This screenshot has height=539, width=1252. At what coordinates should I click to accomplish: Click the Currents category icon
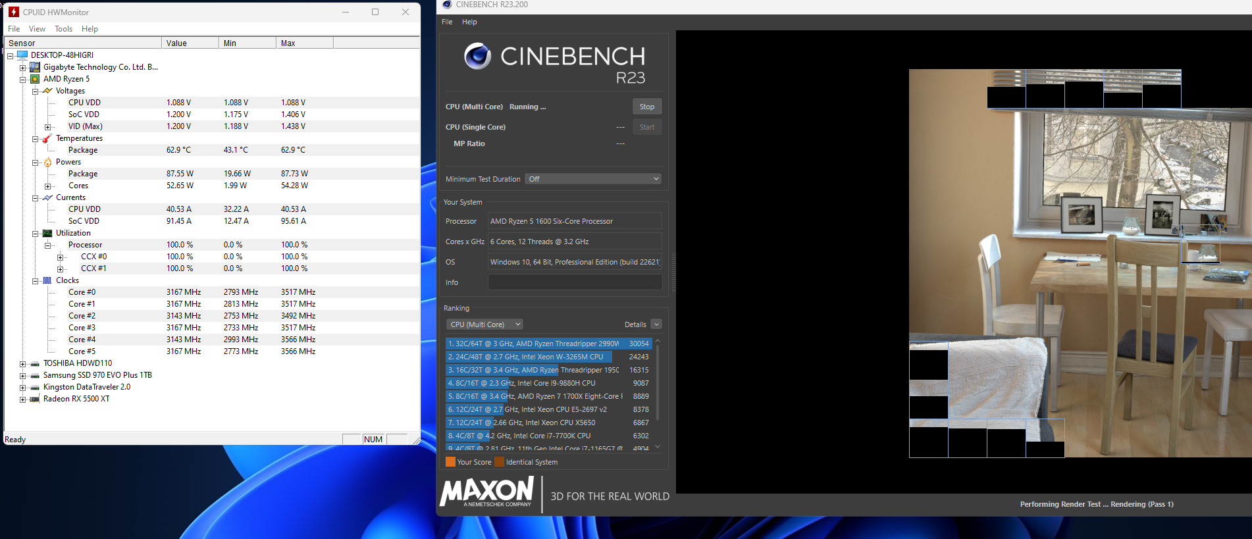(47, 197)
